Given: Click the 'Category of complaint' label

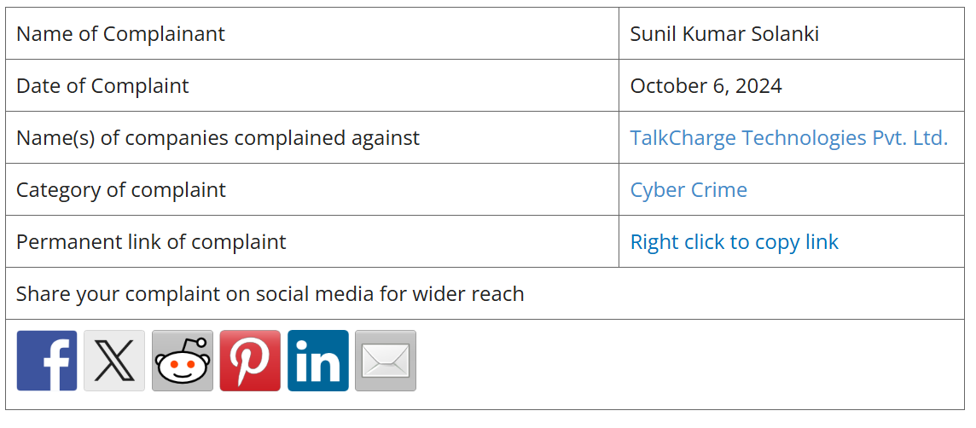Looking at the screenshot, I should 120,190.
